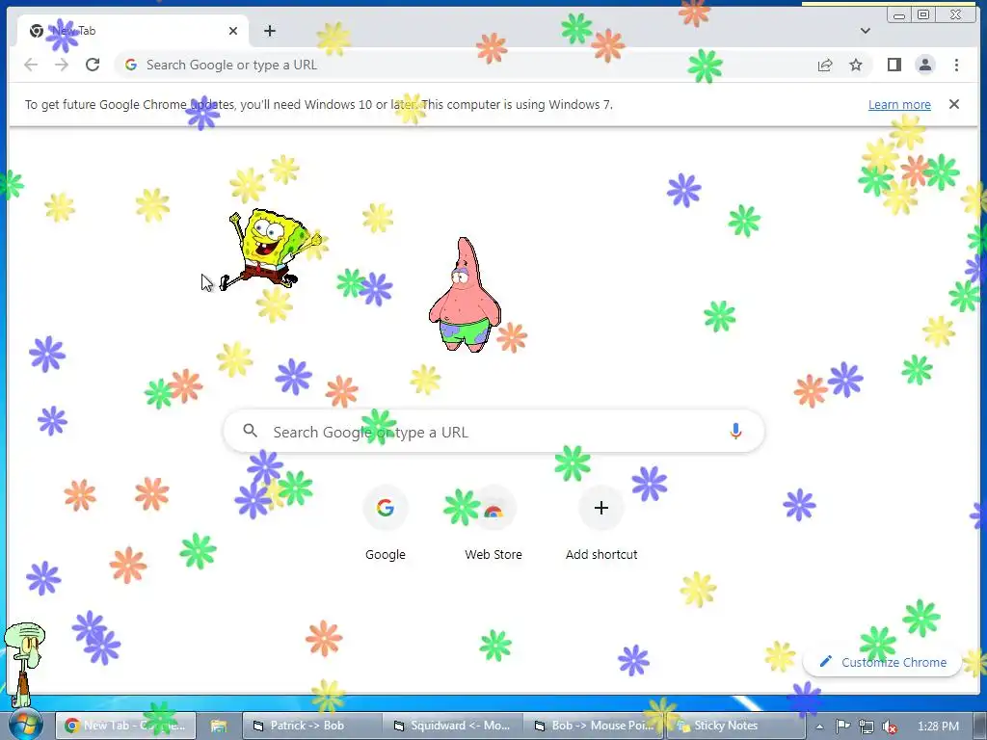This screenshot has height=740, width=987.
Task: Click the Squidward character above the Start button
Action: click(23, 664)
